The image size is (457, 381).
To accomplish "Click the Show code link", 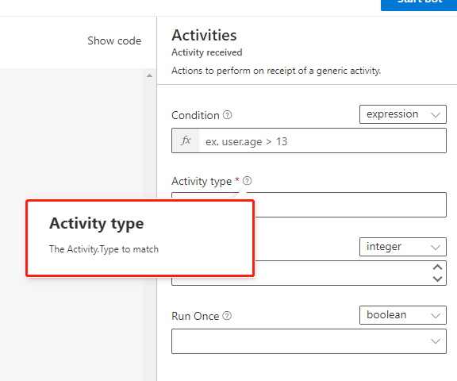I will [x=114, y=40].
